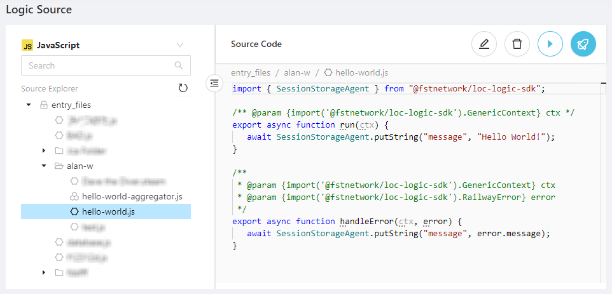Collapse the entry_files root folder
The image size is (612, 294).
[x=29, y=105]
